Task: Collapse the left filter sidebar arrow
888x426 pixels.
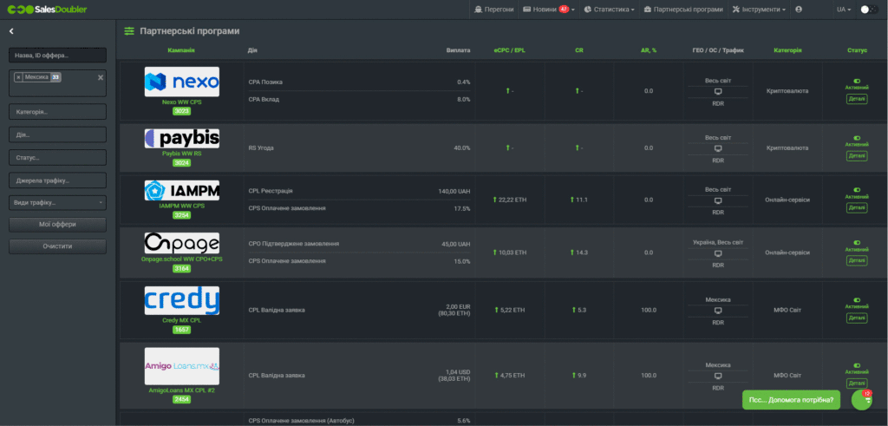Action: (x=11, y=31)
